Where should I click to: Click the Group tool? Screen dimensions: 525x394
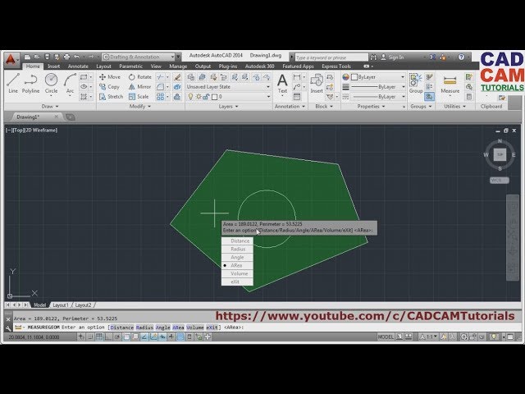pyautogui.click(x=416, y=83)
